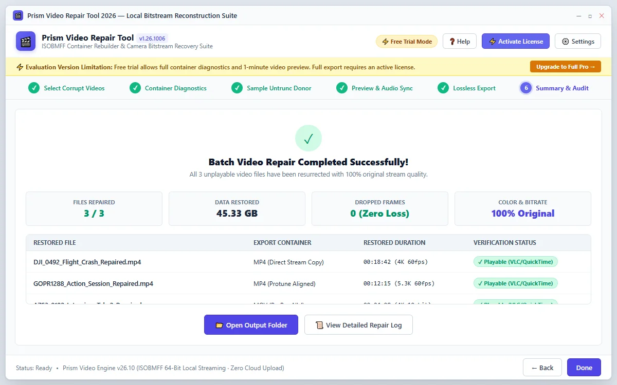Click the Preview & Audio Sync step checkmark
This screenshot has height=385, width=617.
(342, 88)
